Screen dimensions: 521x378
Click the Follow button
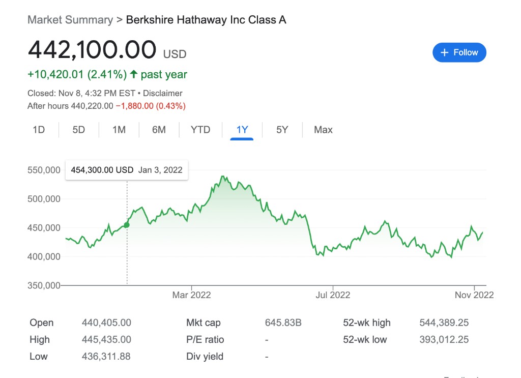[459, 52]
